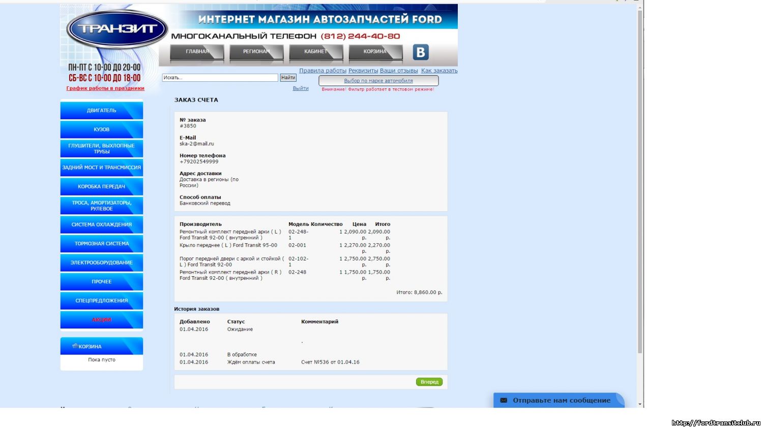Click Ждём оплаты счета status
Image resolution: width=763 pixels, height=428 pixels.
[x=251, y=362]
